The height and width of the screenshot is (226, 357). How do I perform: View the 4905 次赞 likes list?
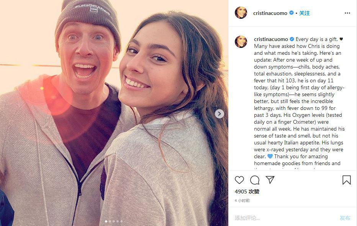pyautogui.click(x=247, y=192)
